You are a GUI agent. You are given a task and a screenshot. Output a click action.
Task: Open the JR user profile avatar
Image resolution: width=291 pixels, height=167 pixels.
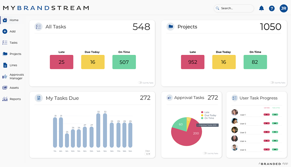(284, 8)
